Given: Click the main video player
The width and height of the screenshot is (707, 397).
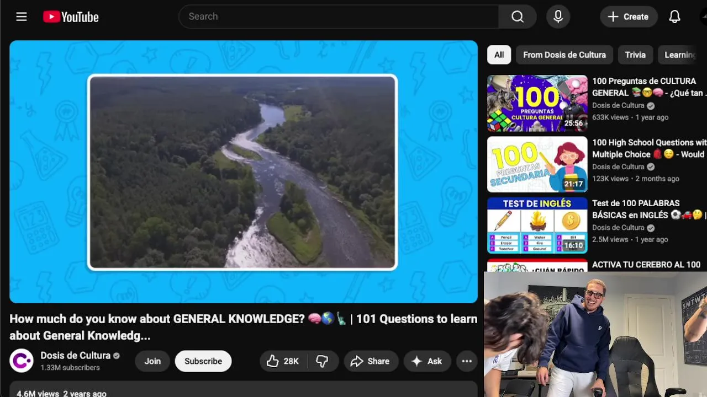Looking at the screenshot, I should 244,171.
